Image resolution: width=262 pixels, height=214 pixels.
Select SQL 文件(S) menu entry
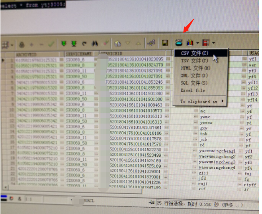(x=201, y=83)
